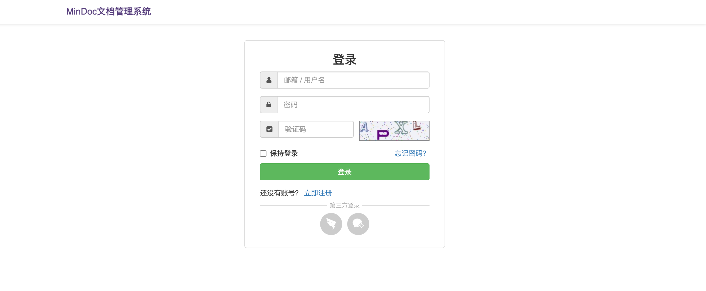Go to MinDoc文档管理系统 home link

pyautogui.click(x=109, y=12)
